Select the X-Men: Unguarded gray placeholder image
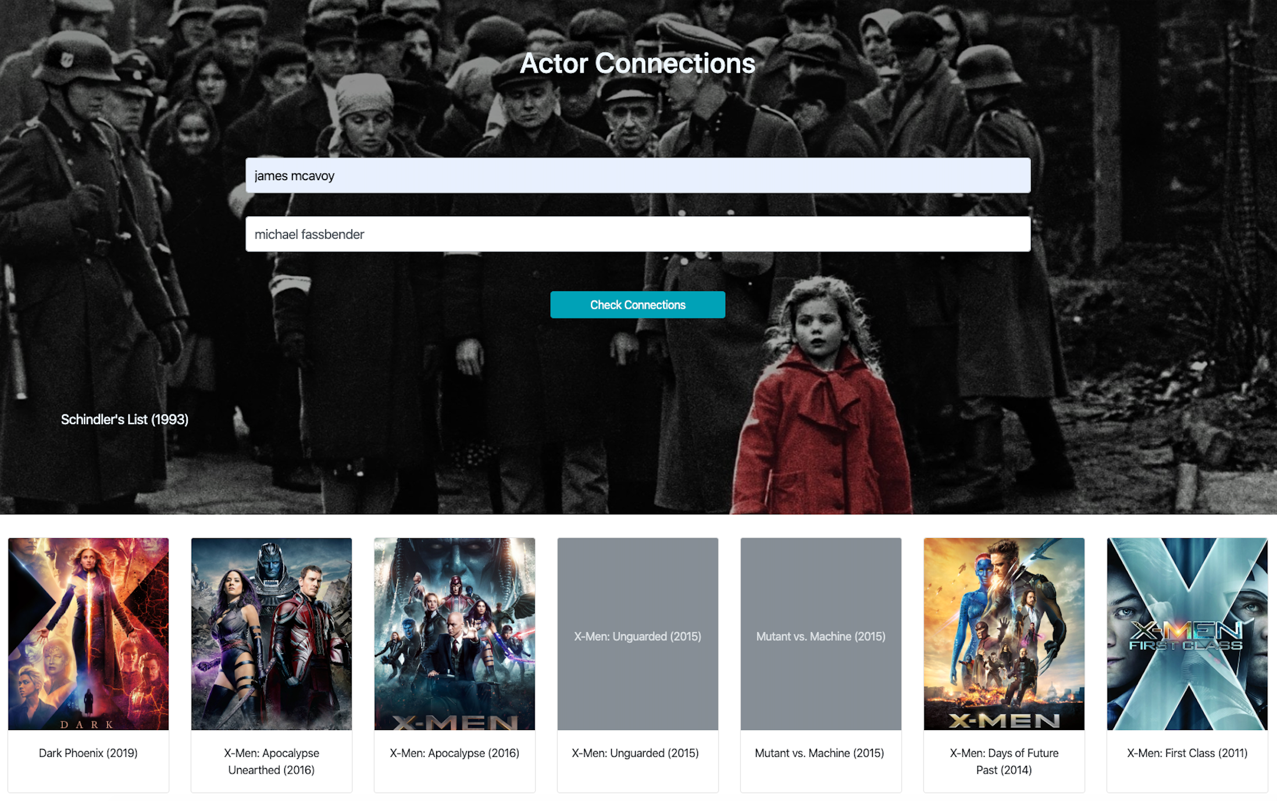The height and width of the screenshot is (801, 1277). pos(638,634)
